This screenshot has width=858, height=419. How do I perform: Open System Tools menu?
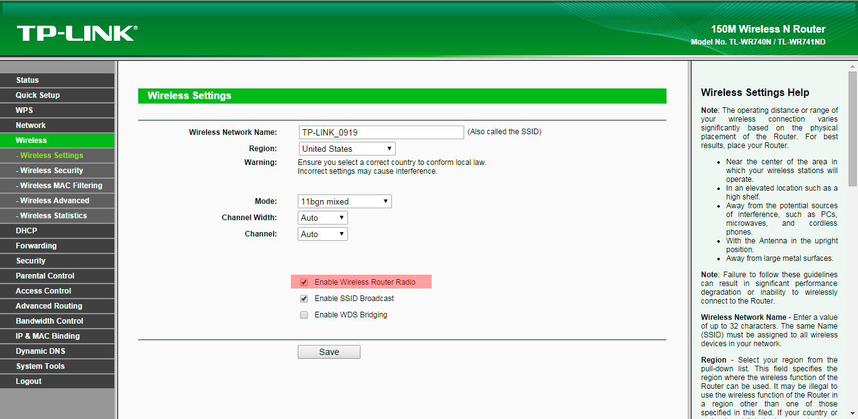click(57, 366)
